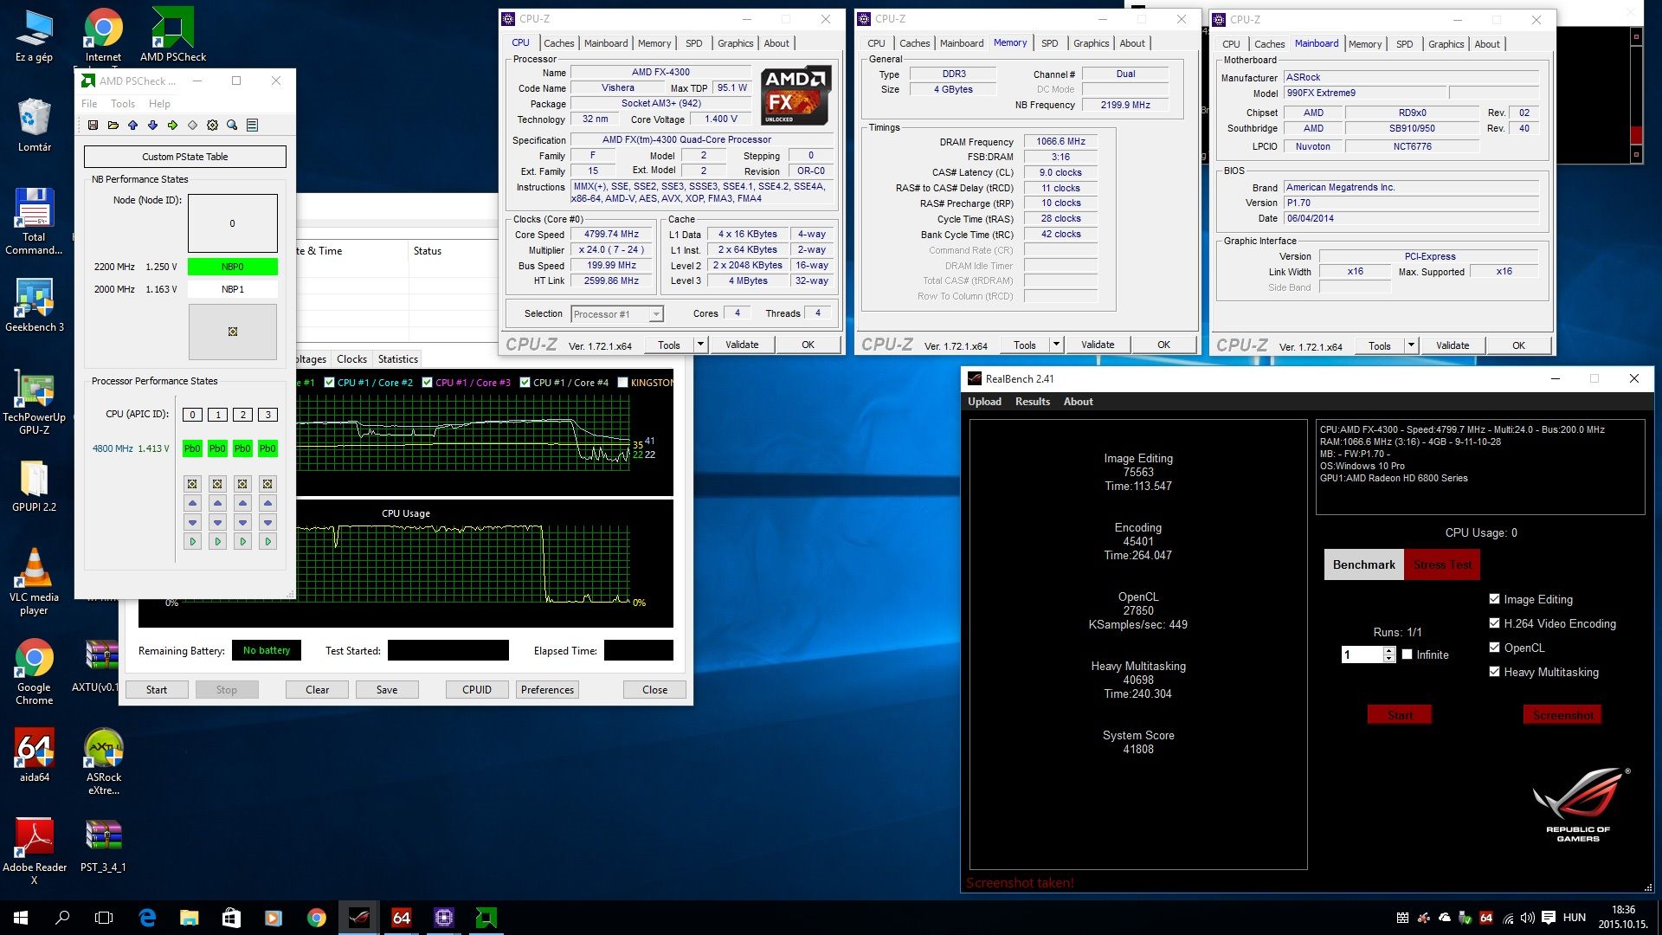The width and height of the screenshot is (1662, 935).
Task: Click the diamond icon in PSCheck toolbar
Action: pos(192,126)
